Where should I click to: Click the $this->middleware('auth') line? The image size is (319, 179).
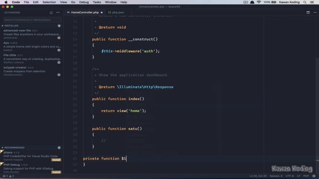[x=131, y=51]
